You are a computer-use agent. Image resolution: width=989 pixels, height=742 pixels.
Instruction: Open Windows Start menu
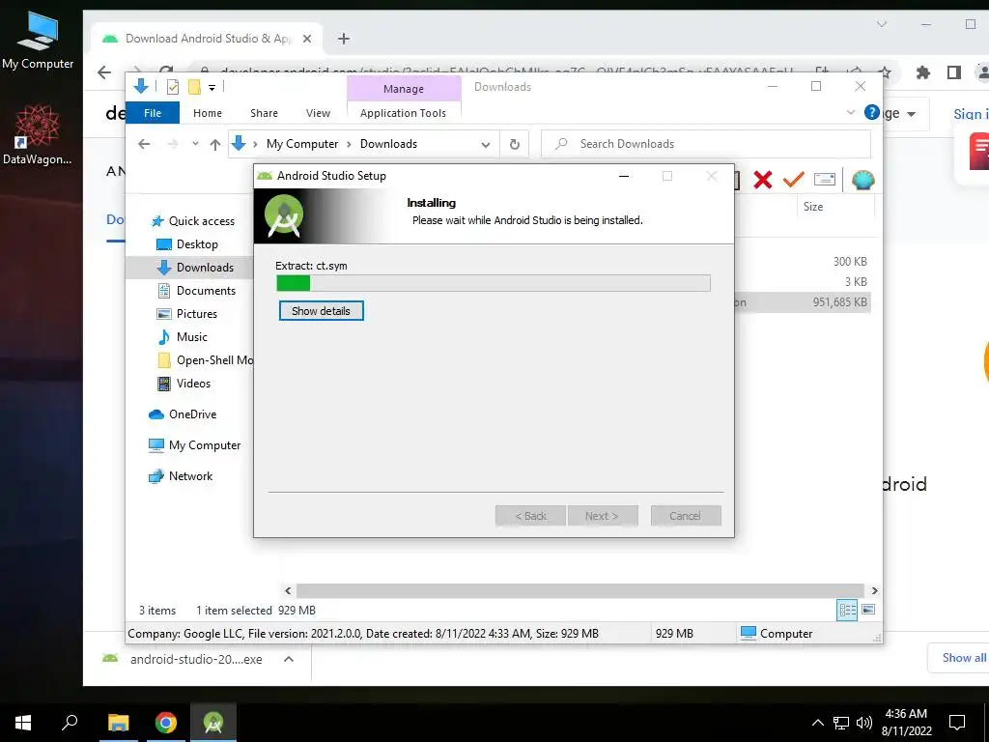click(23, 723)
